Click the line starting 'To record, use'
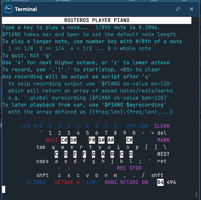201x200 pixels. pyautogui.click(x=81, y=70)
